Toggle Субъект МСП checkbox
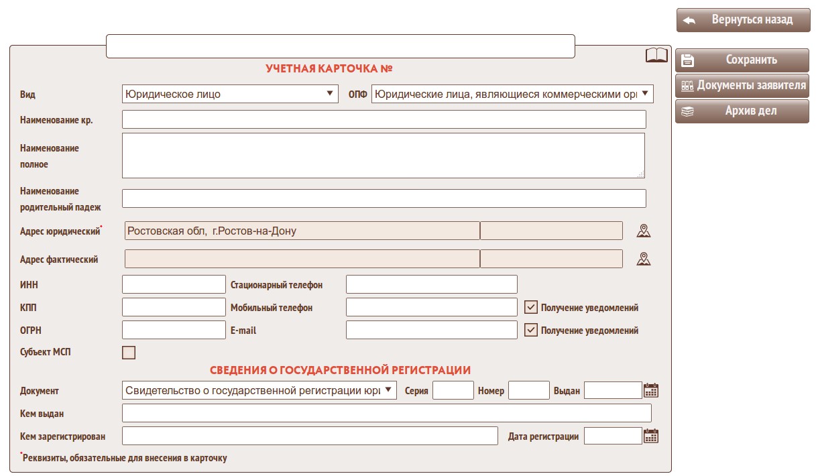816x476 pixels. (129, 353)
